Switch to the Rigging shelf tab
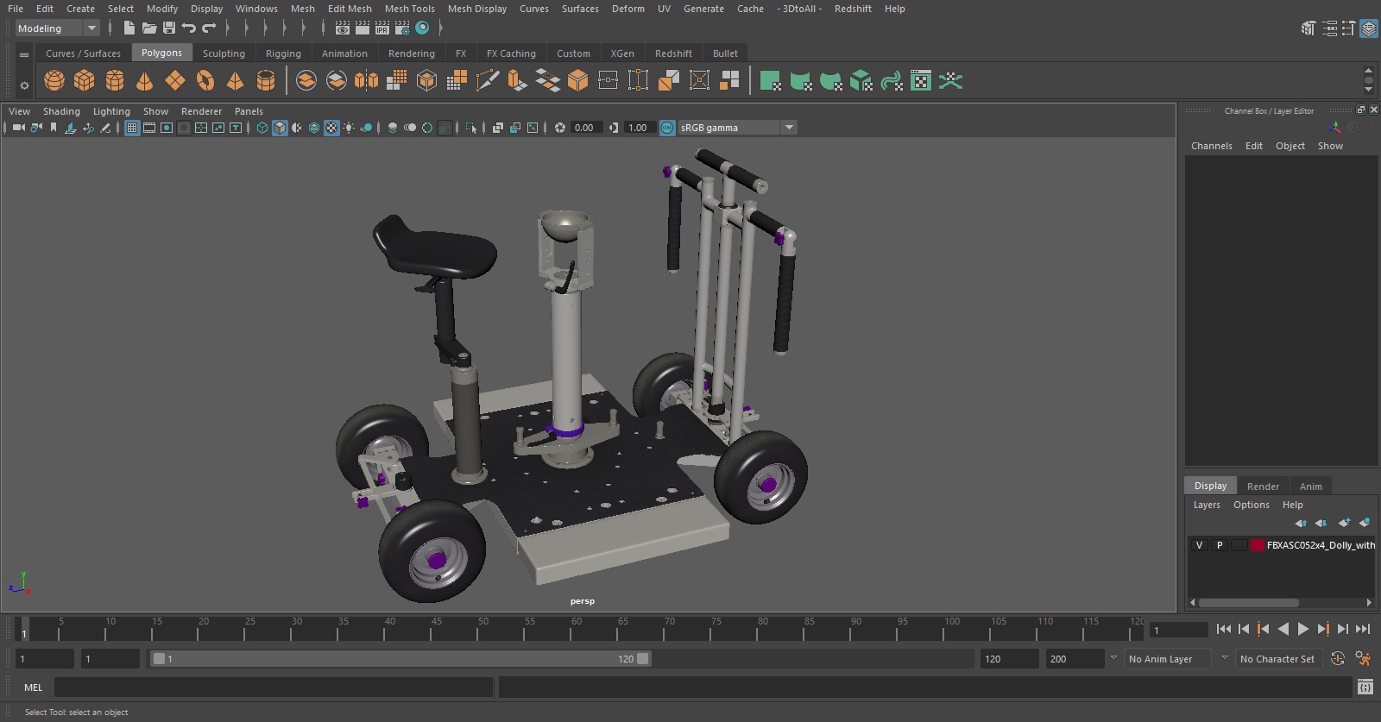Image resolution: width=1381 pixels, height=722 pixels. point(283,53)
